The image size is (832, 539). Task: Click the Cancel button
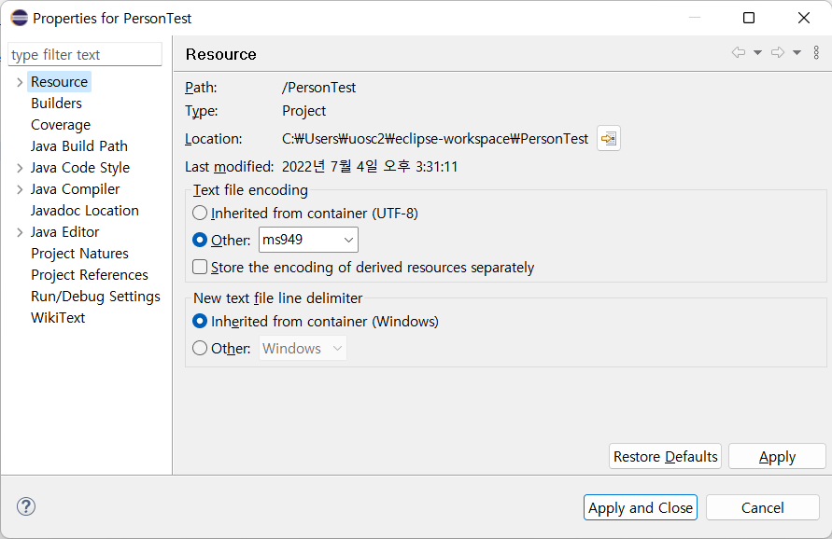763,507
